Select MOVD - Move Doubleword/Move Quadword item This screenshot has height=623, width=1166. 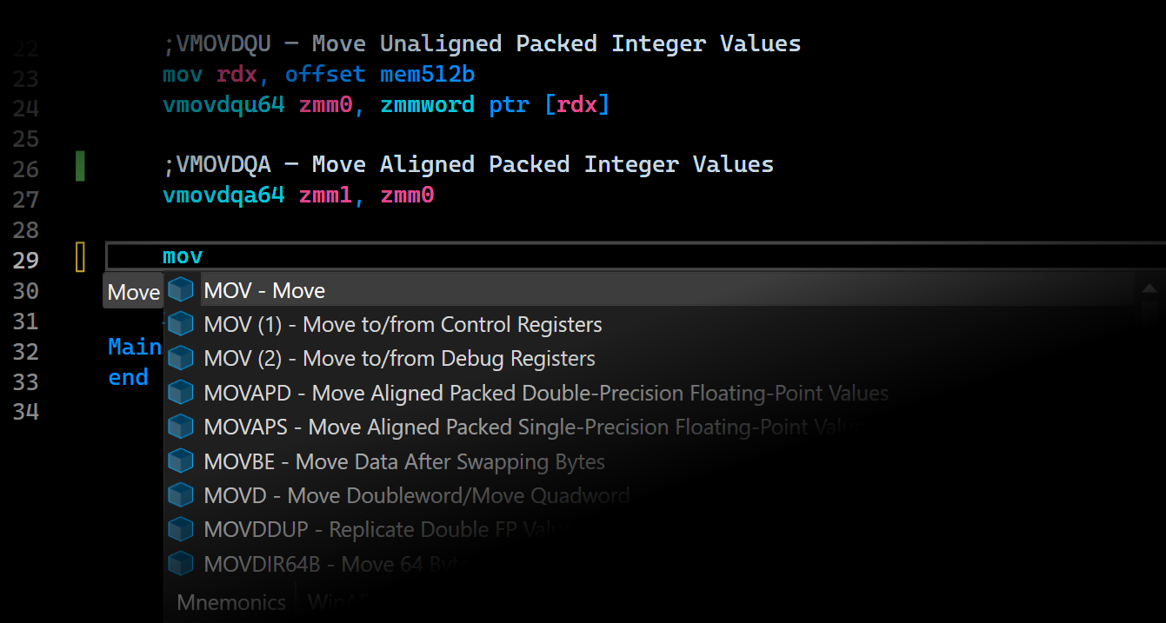pyautogui.click(x=652, y=495)
